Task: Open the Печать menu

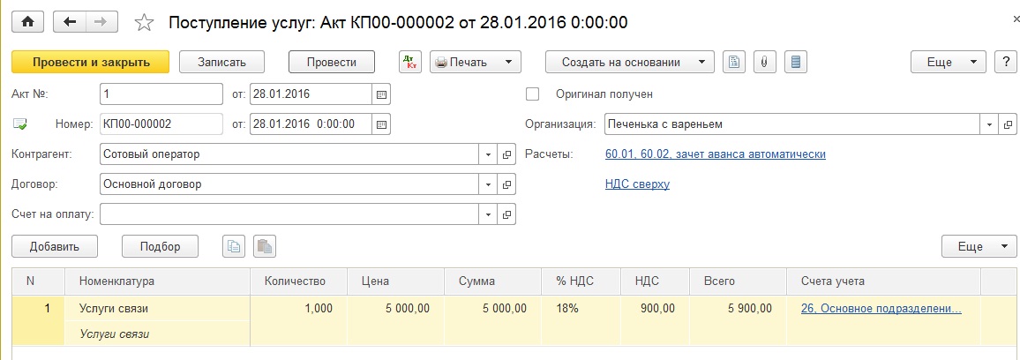Action: (475, 62)
